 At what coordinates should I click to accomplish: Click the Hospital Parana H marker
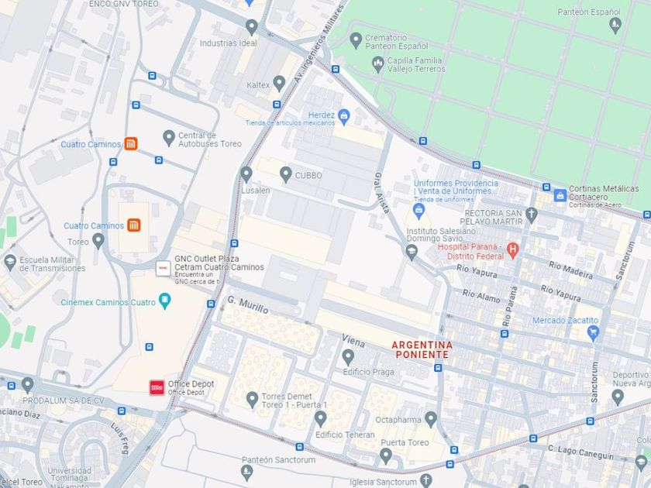(x=513, y=251)
